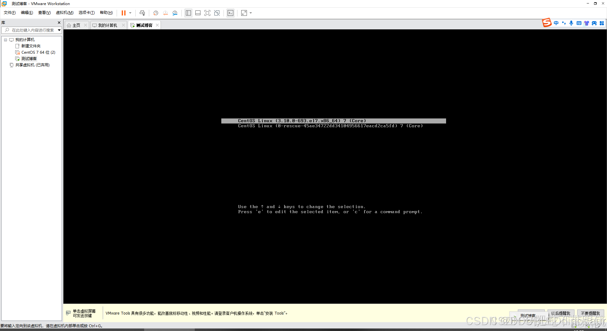Open the 查看(V) menu
Viewport: 607px width, 331px height.
pyautogui.click(x=44, y=13)
